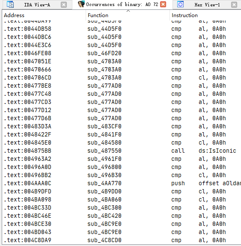241x246 pixels.
Task: Select row .text:00470666
Action: (x=122, y=69)
